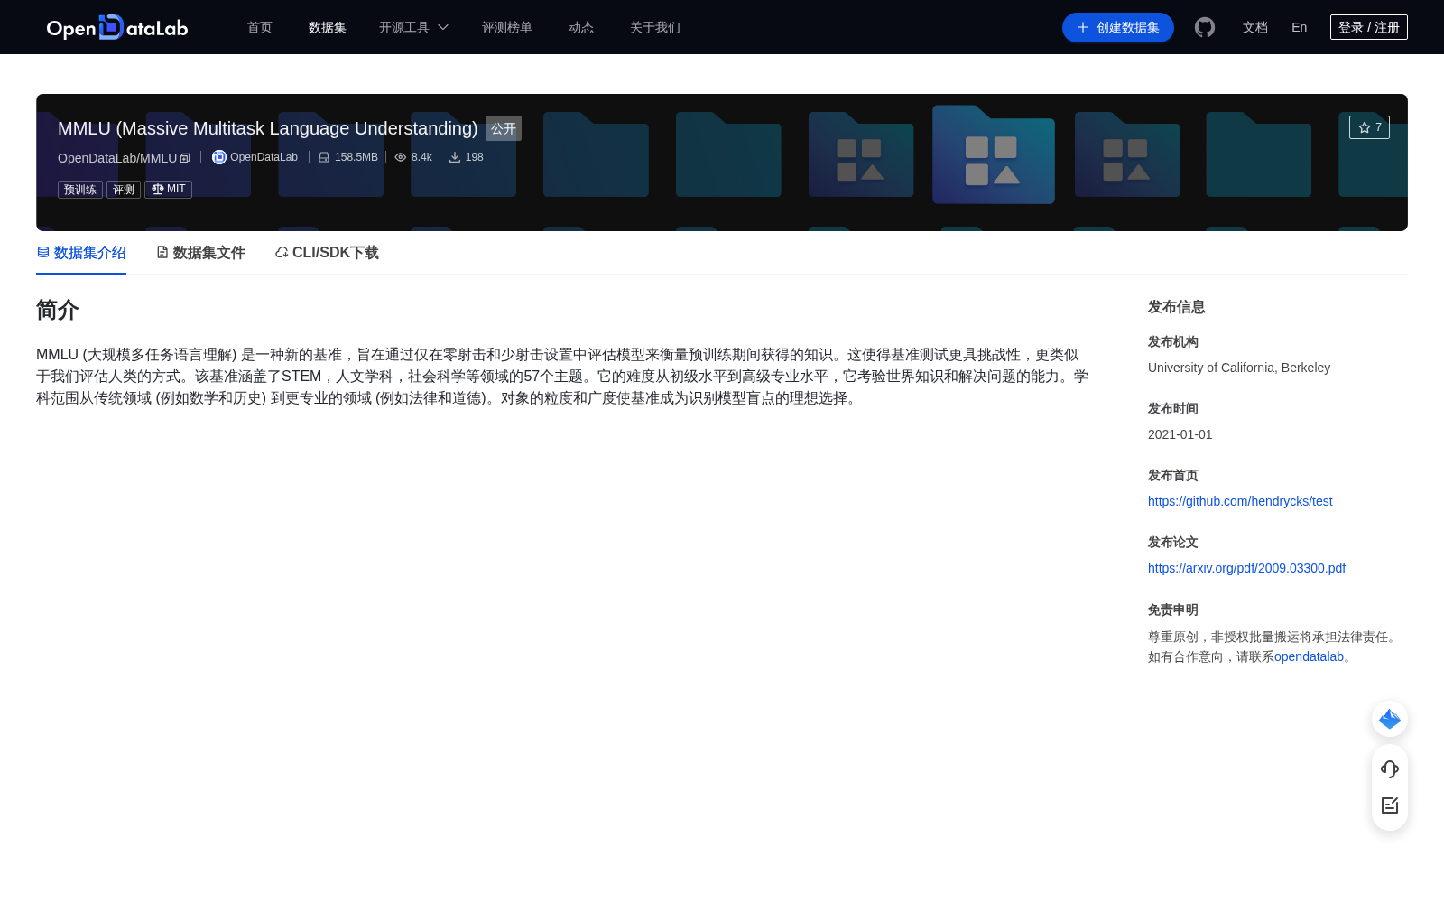Open the 关于我们 nav item
The image size is (1444, 903).
[x=655, y=27]
